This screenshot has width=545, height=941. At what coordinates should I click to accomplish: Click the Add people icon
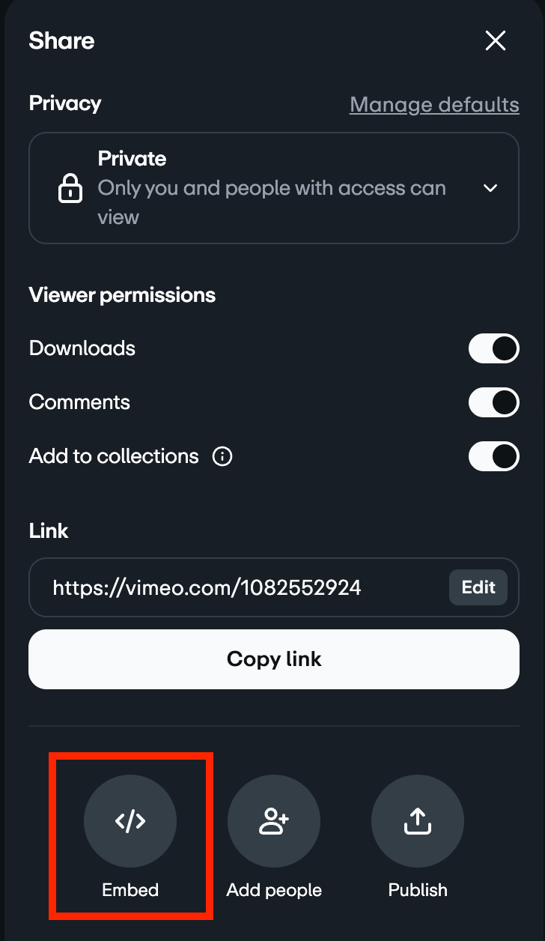pos(274,821)
